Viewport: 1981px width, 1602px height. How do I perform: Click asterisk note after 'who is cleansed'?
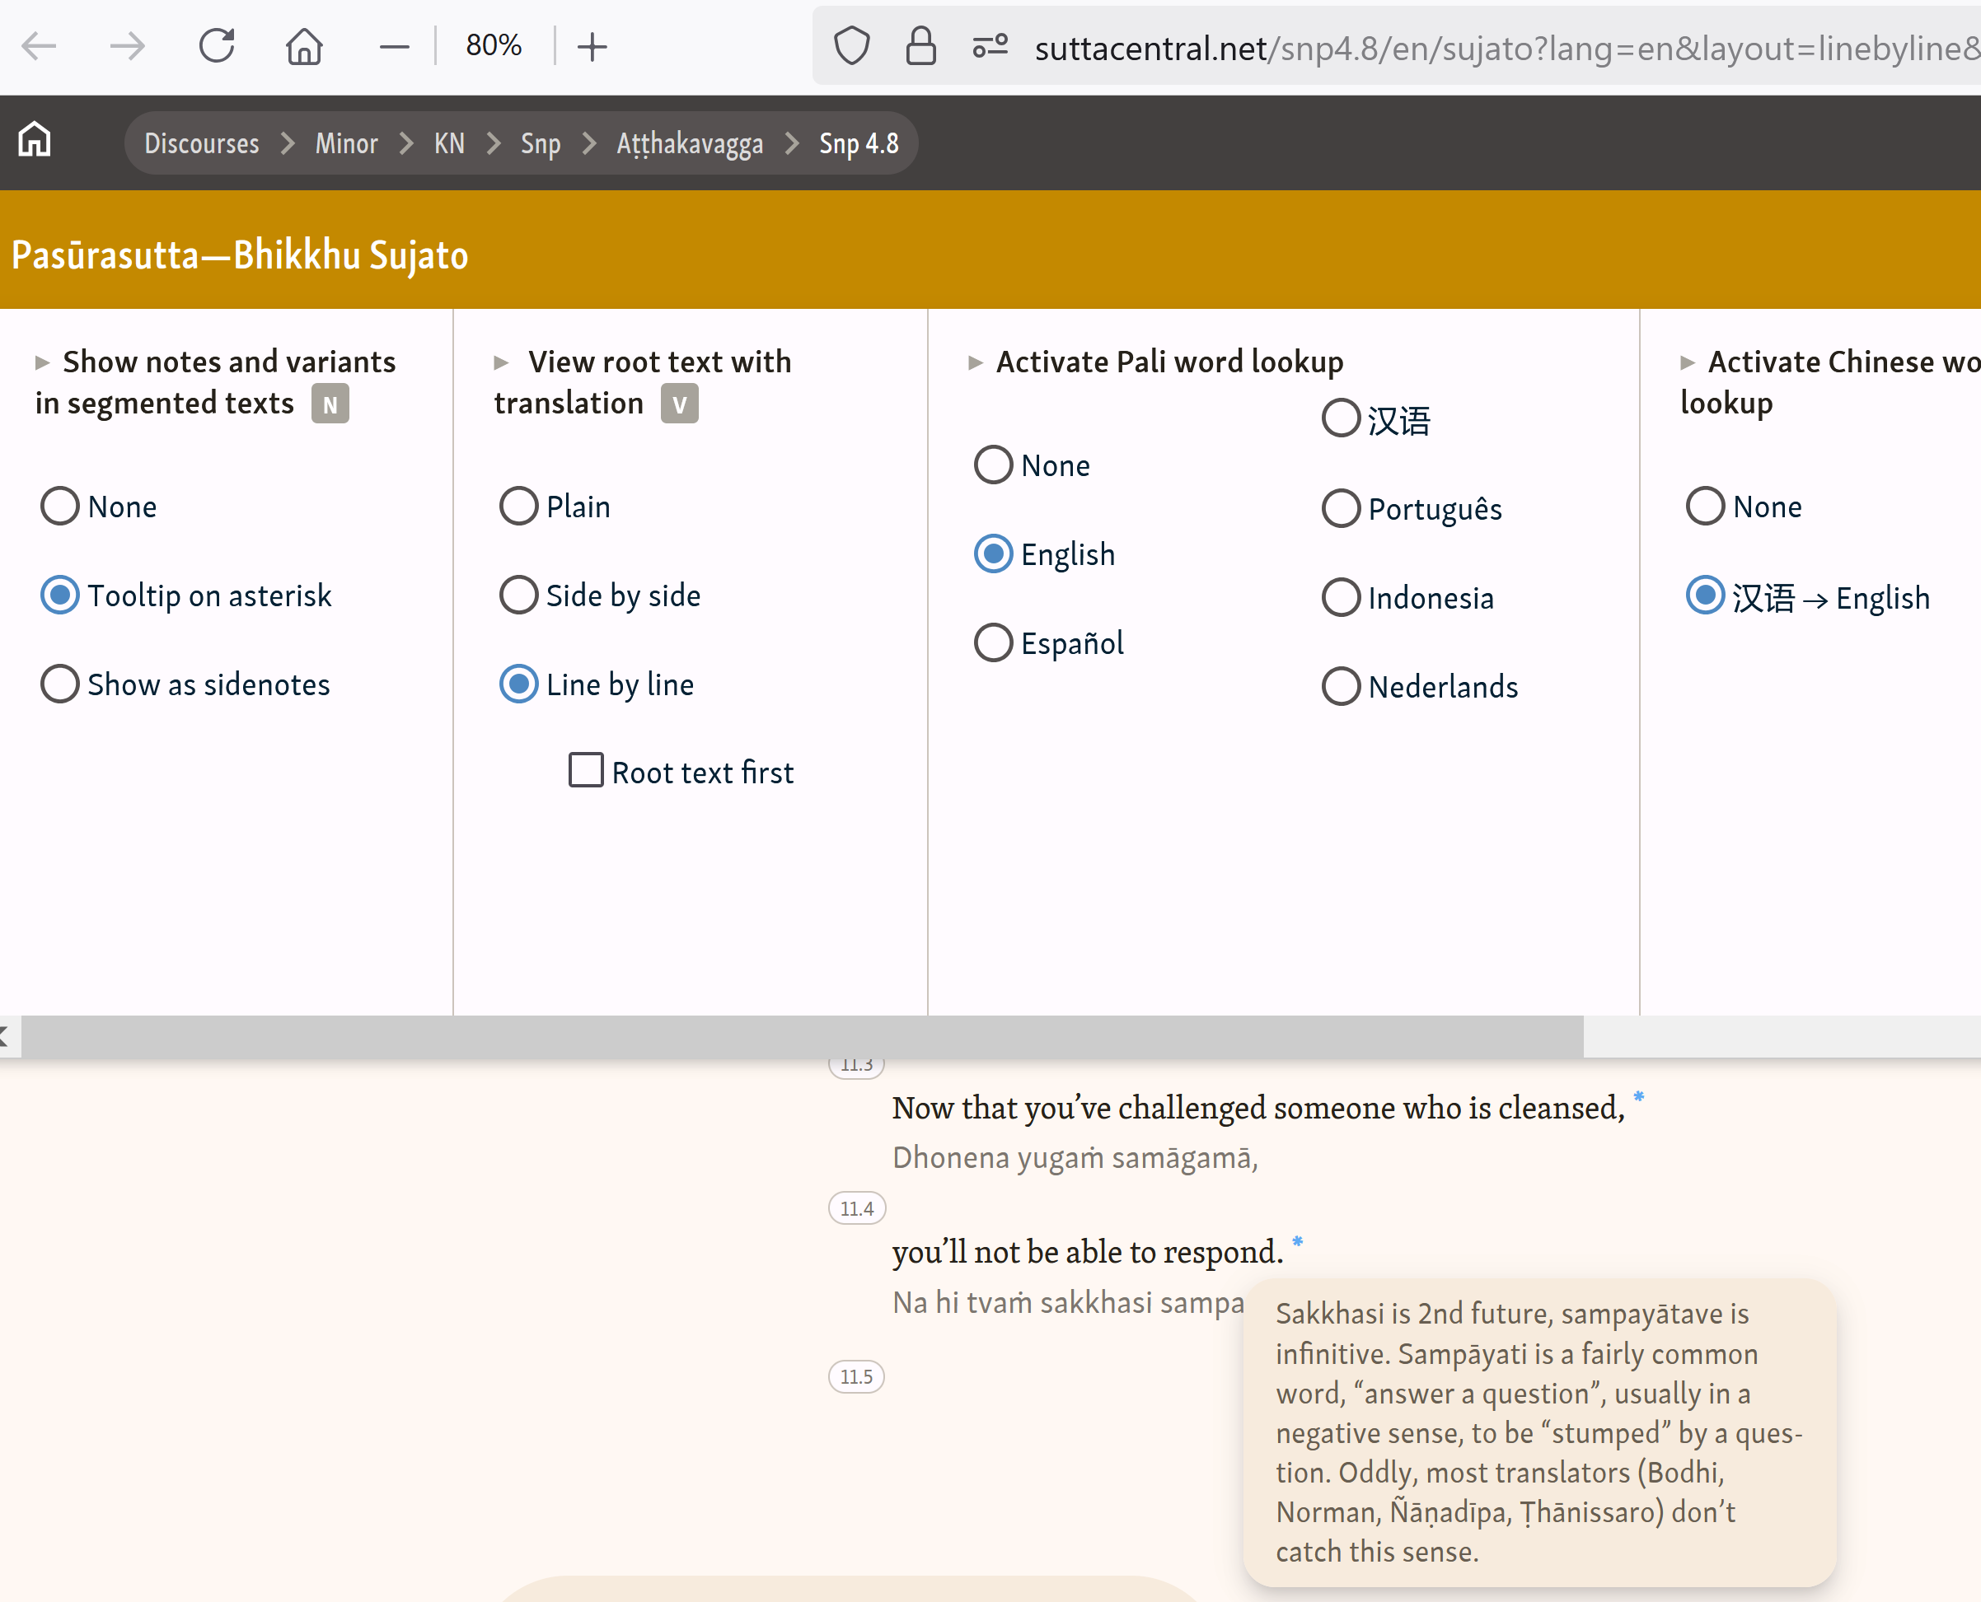pyautogui.click(x=1638, y=1096)
